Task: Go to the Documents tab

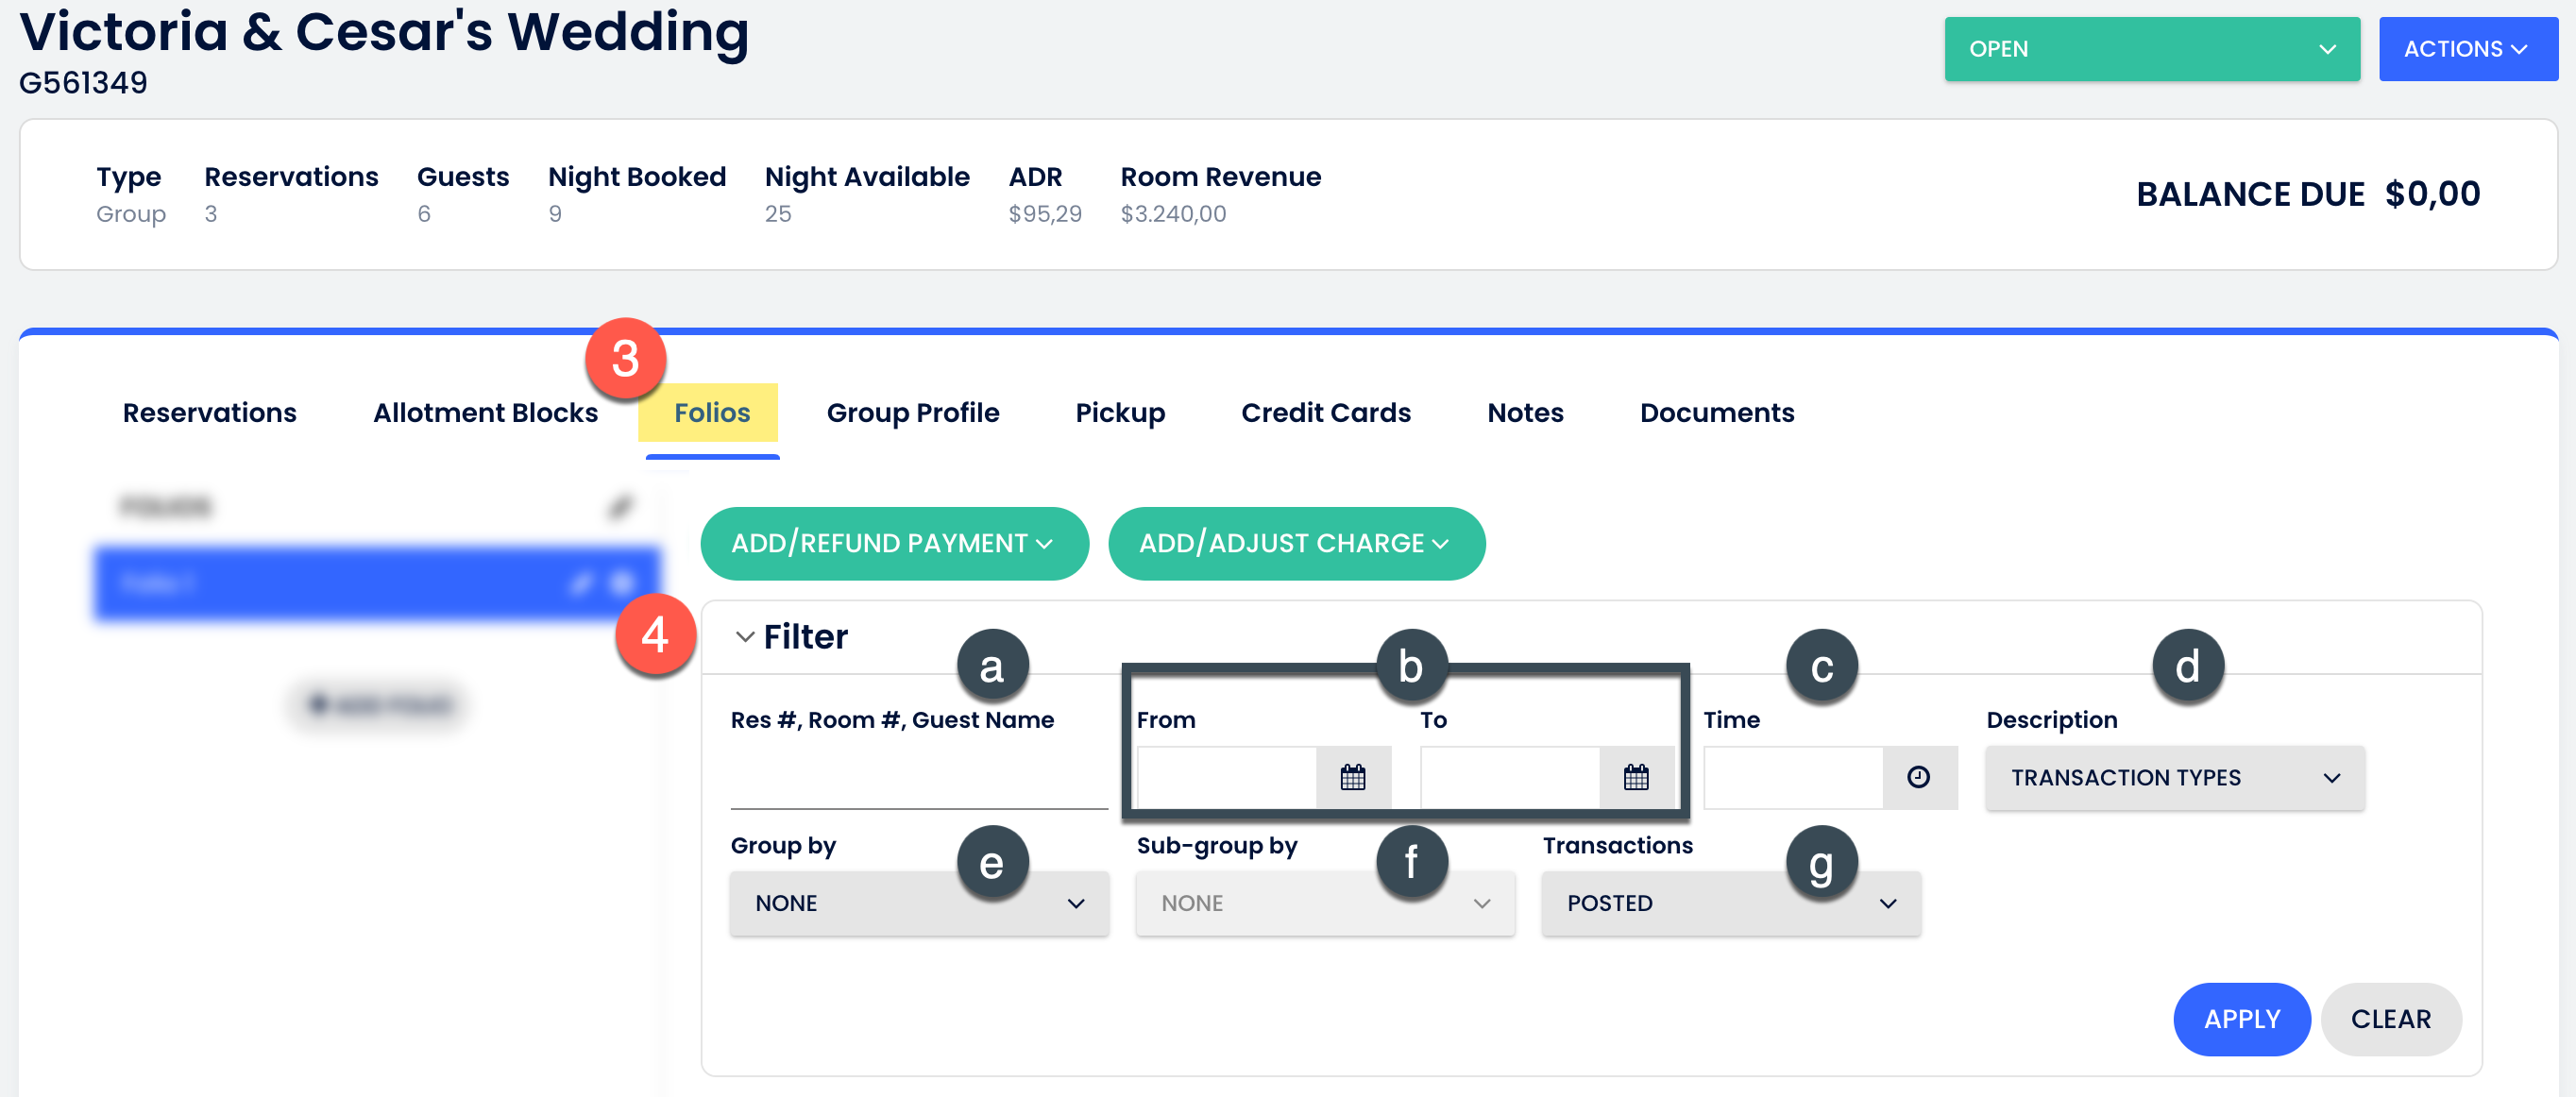Action: (x=1716, y=413)
